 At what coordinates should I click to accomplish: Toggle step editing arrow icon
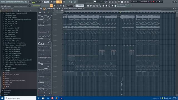pos(55,6)
